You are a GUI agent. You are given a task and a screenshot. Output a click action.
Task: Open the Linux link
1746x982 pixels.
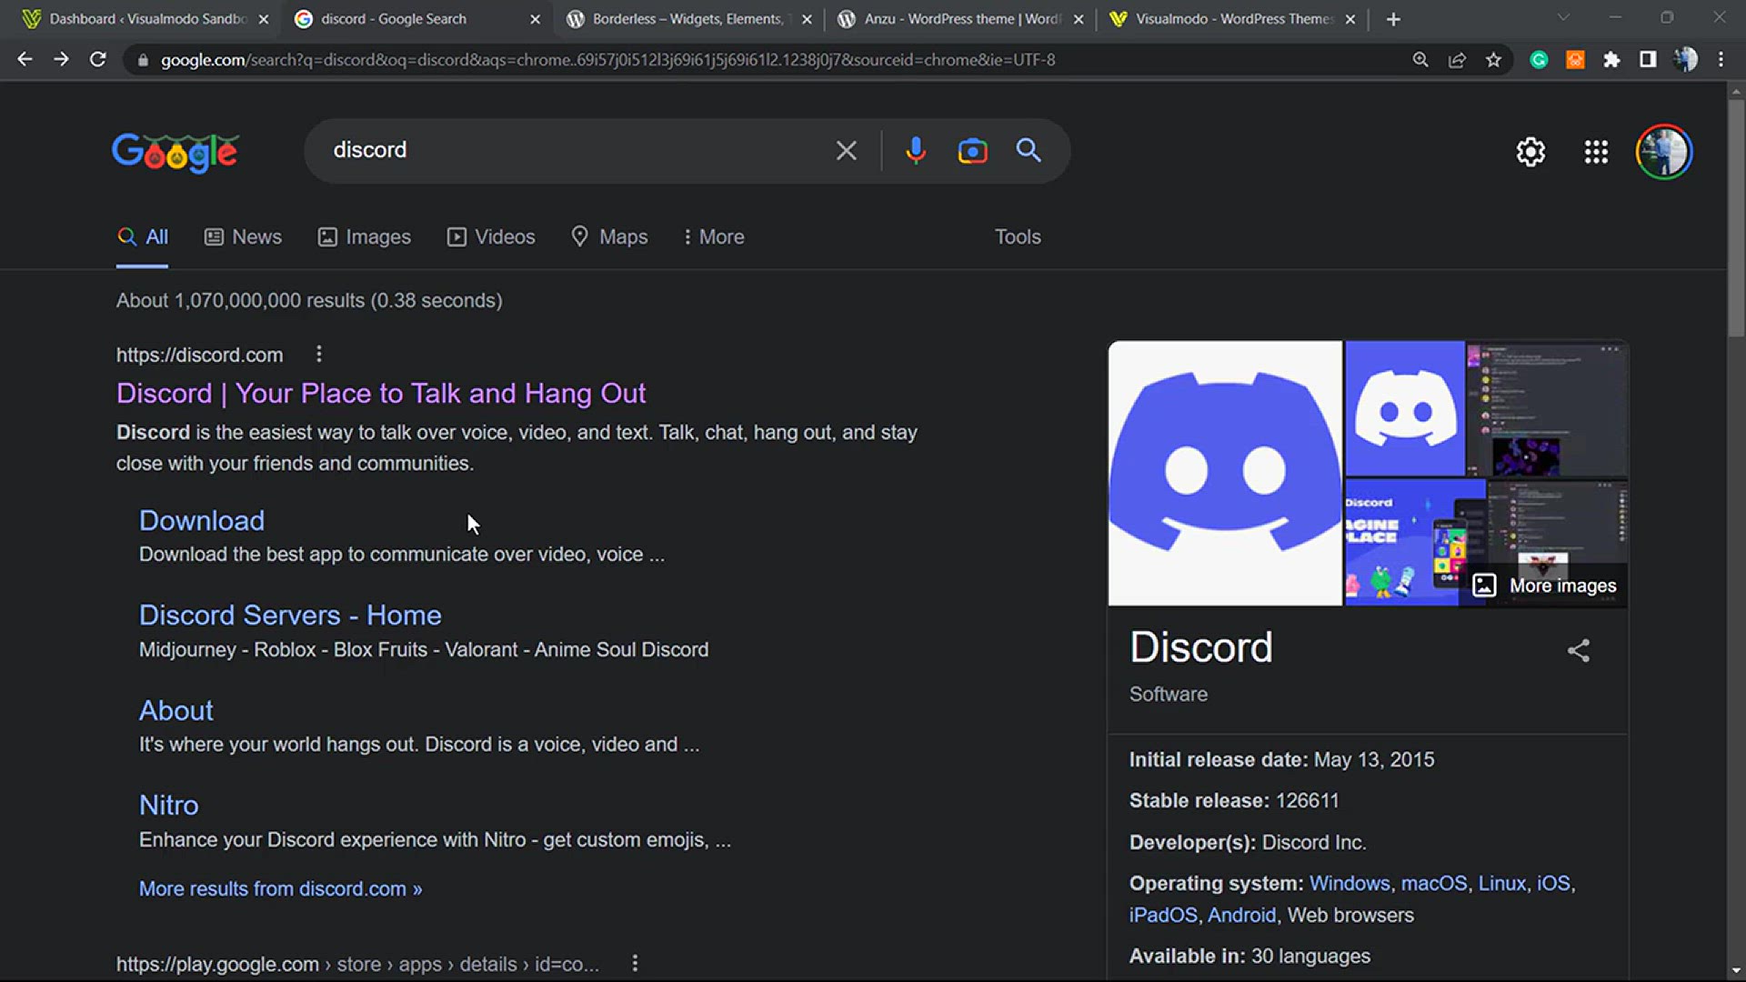pos(1501,883)
